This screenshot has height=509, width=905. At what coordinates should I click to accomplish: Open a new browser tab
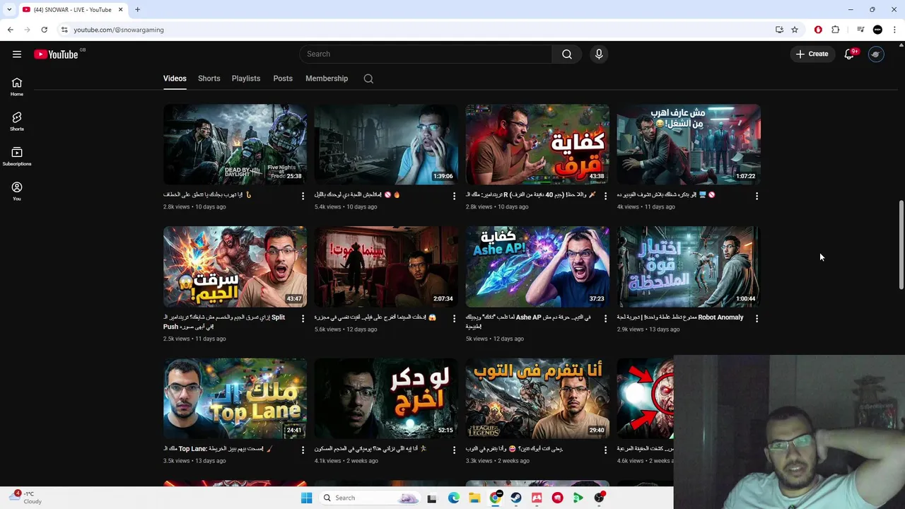pos(137,9)
